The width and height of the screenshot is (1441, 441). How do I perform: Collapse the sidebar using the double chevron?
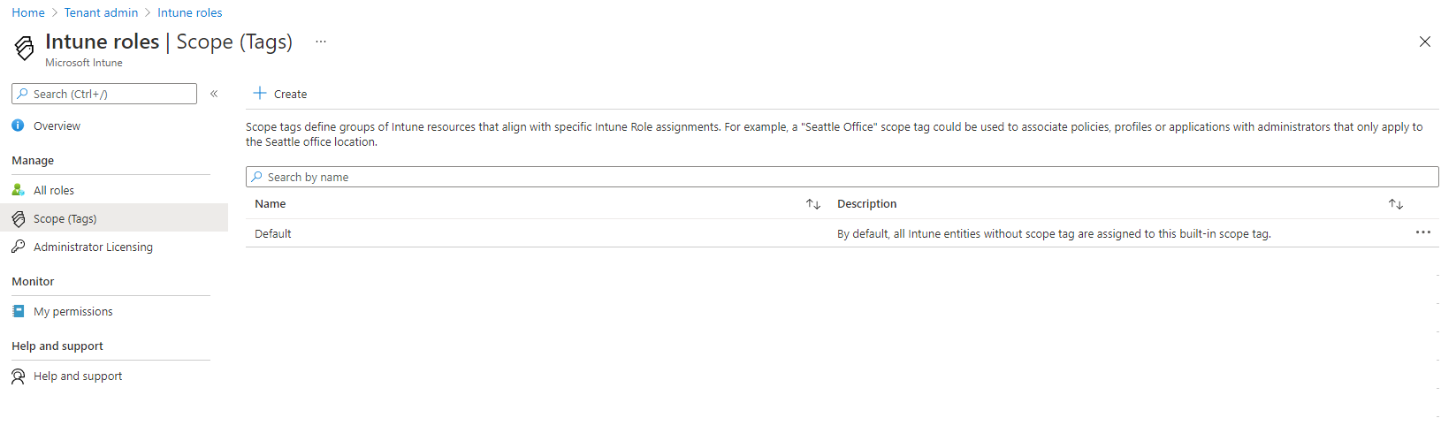214,94
